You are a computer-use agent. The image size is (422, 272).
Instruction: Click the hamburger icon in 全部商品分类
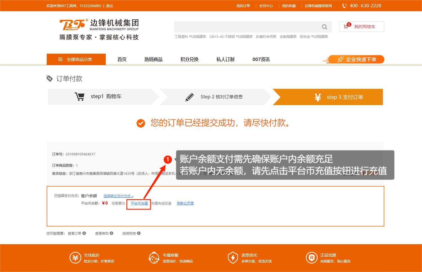click(x=60, y=59)
